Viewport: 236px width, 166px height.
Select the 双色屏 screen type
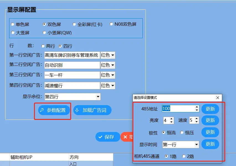44,24
